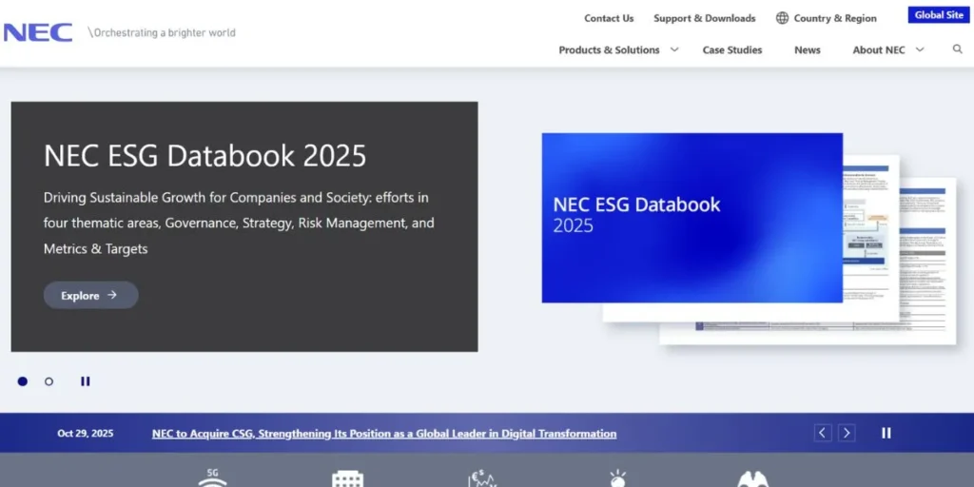The width and height of the screenshot is (974, 487).
Task: Open Country & Region selector
Action: tap(834, 18)
